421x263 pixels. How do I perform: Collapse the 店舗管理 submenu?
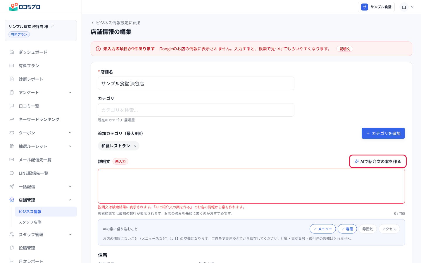70,200
